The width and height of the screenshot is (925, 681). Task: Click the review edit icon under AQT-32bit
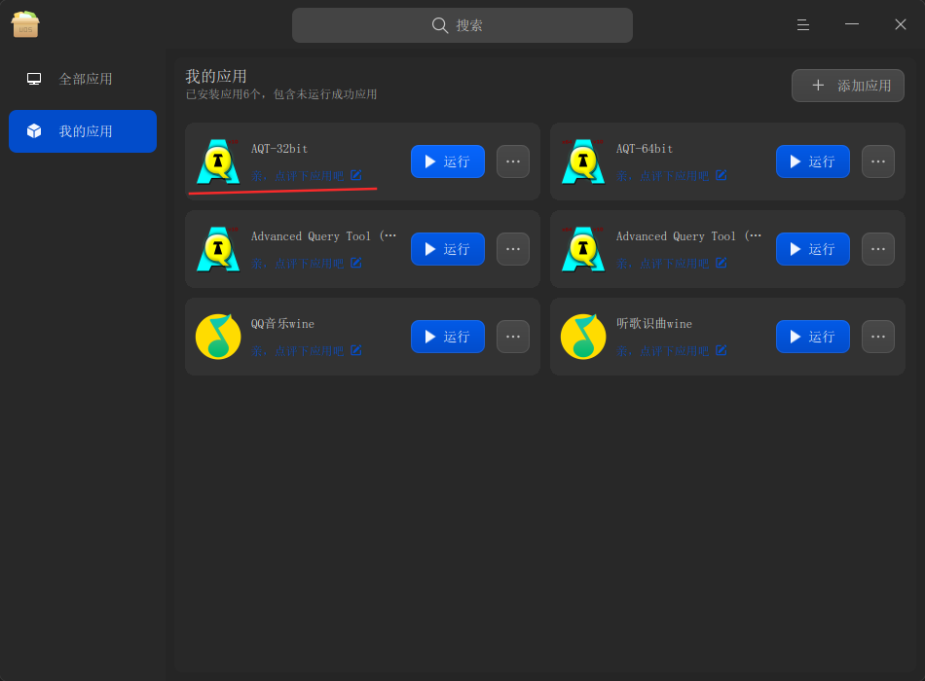[355, 175]
